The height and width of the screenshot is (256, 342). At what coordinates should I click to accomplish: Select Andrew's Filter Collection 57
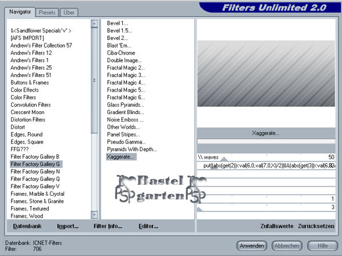point(41,45)
